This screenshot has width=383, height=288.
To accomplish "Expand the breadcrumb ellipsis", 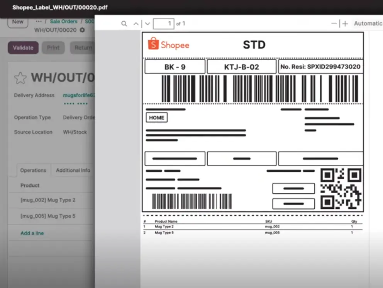I will tap(39, 22).
